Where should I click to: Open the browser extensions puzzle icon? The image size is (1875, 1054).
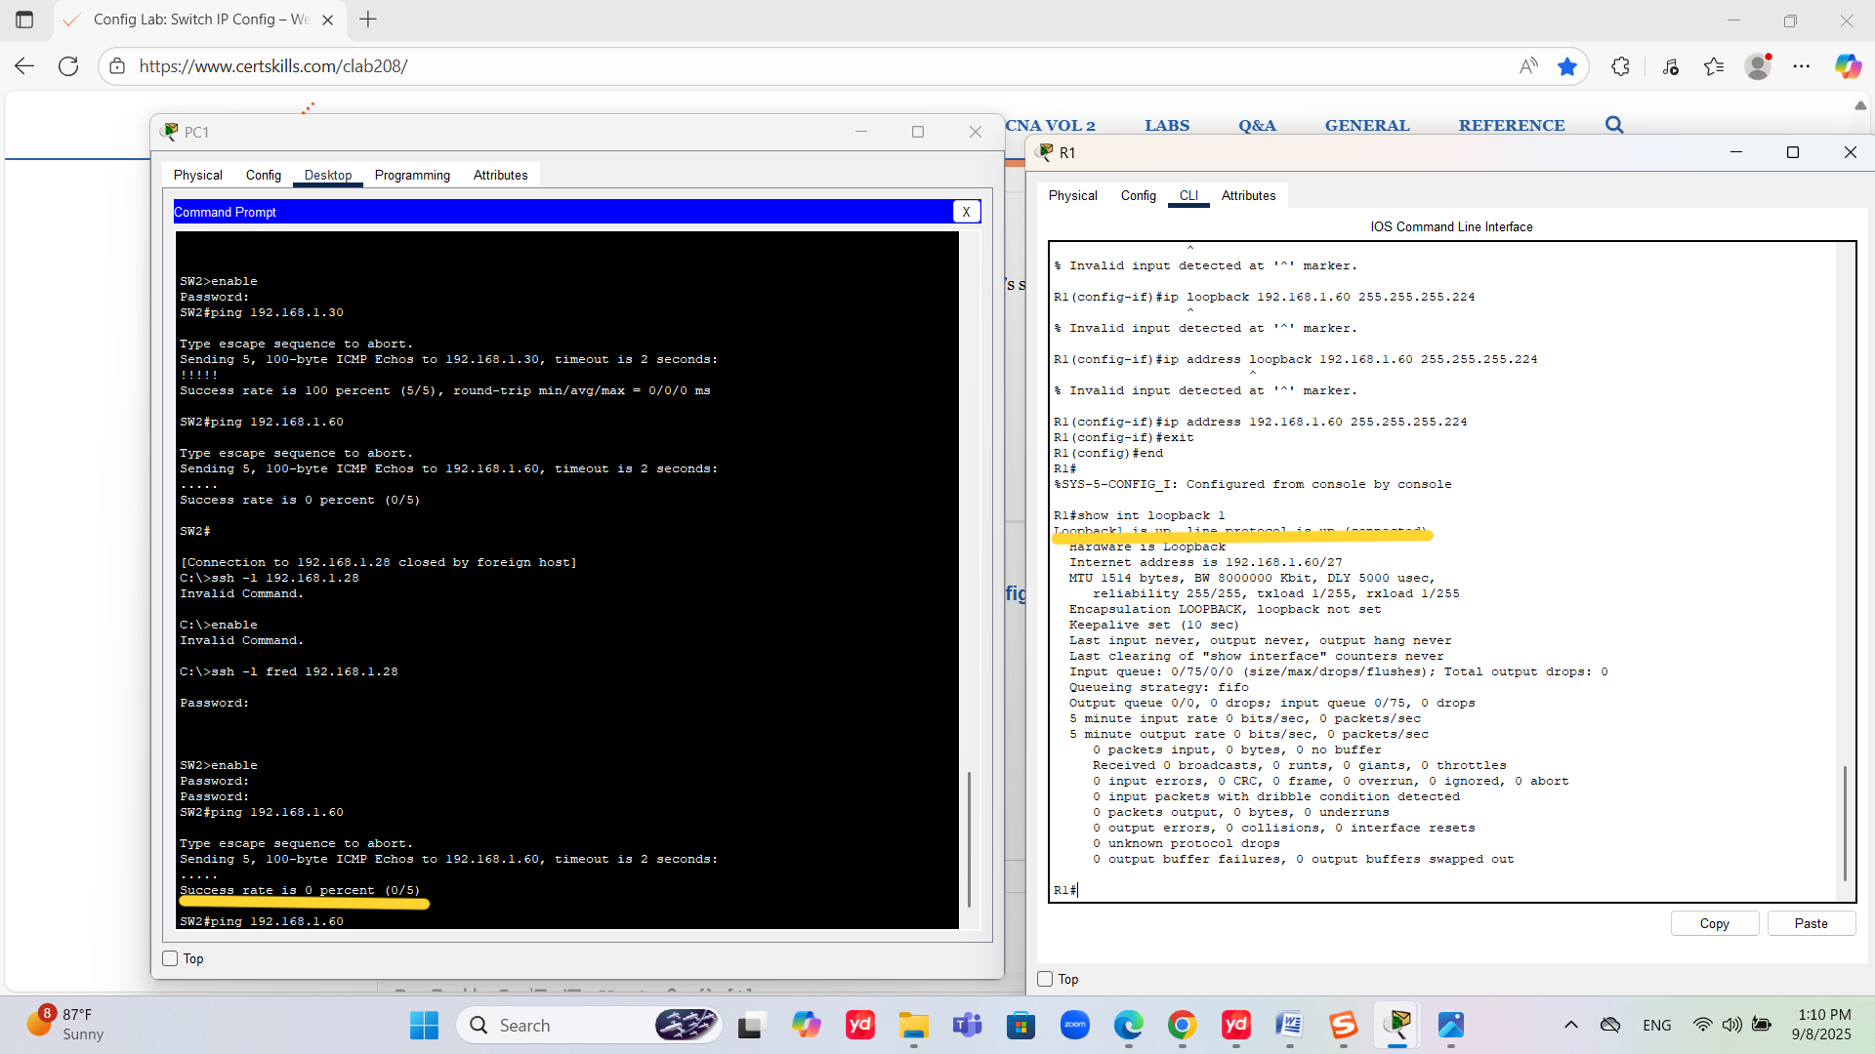(x=1620, y=66)
